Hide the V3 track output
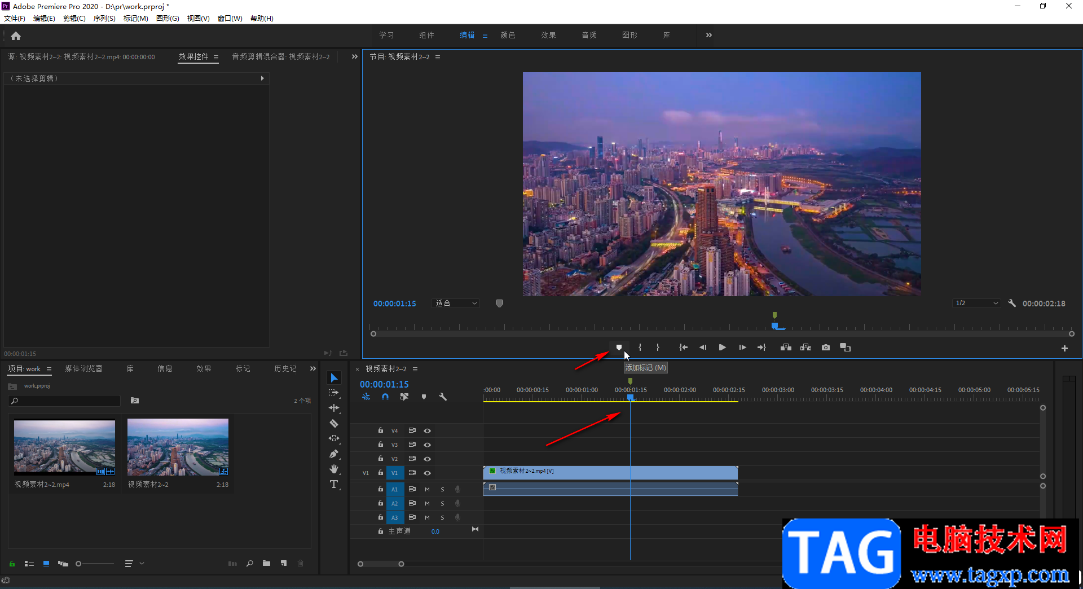Image resolution: width=1083 pixels, height=589 pixels. [428, 445]
